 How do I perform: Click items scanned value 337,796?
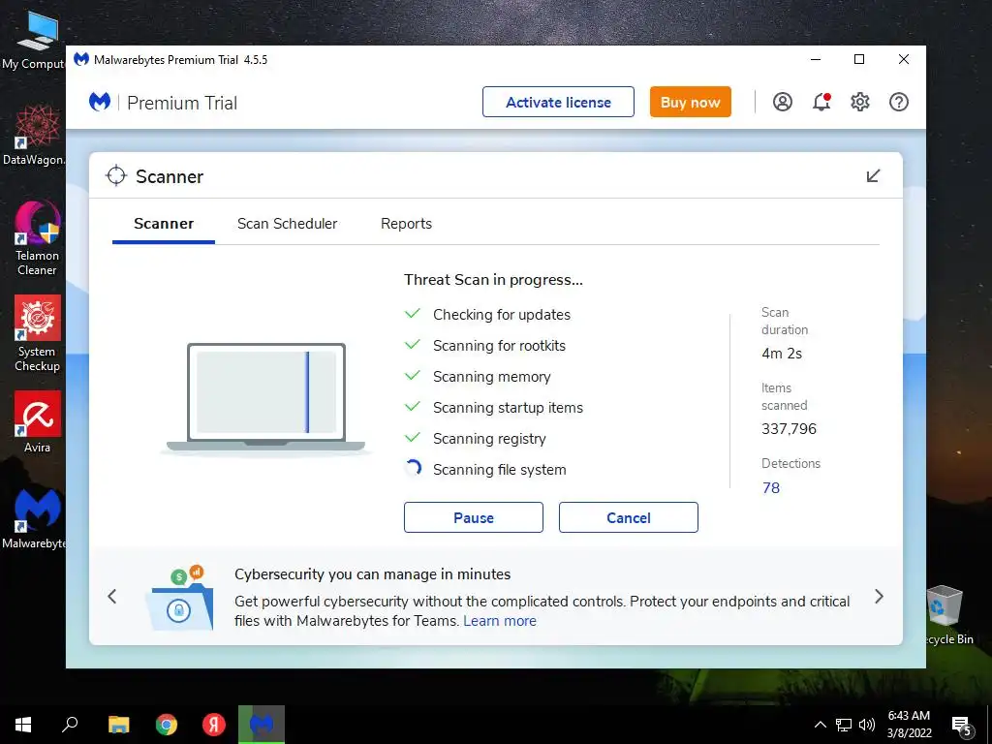click(789, 429)
